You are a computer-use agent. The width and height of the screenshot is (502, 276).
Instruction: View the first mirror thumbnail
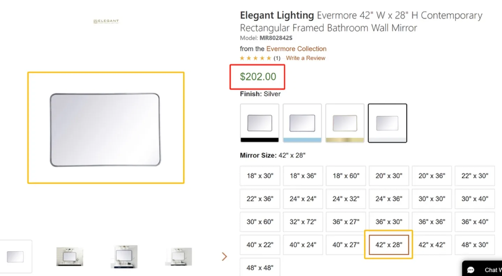(x=16, y=256)
